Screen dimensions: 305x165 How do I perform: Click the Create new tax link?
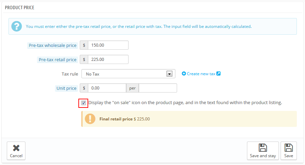point(201,74)
